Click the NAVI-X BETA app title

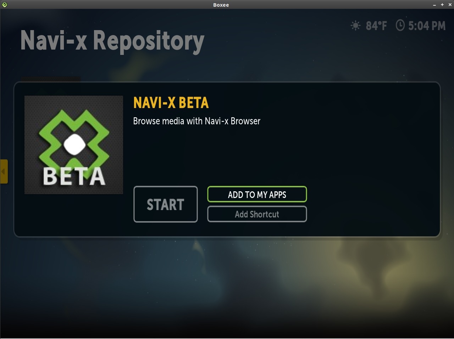pyautogui.click(x=171, y=103)
